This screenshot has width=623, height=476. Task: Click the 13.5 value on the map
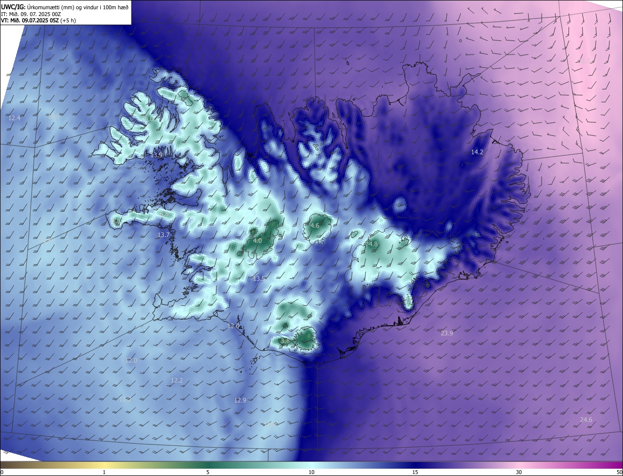[259, 278]
